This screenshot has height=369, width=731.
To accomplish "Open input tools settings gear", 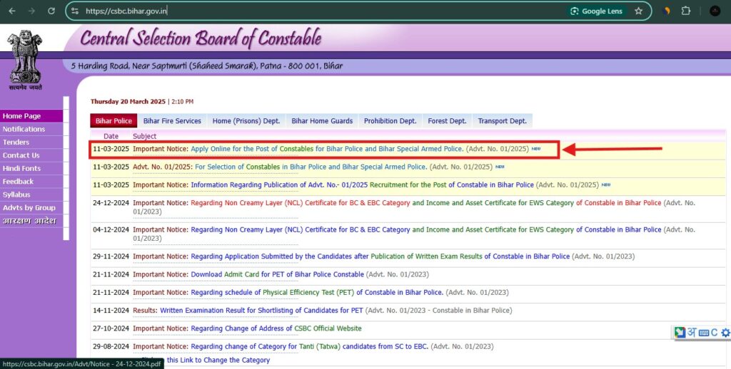I will click(725, 333).
